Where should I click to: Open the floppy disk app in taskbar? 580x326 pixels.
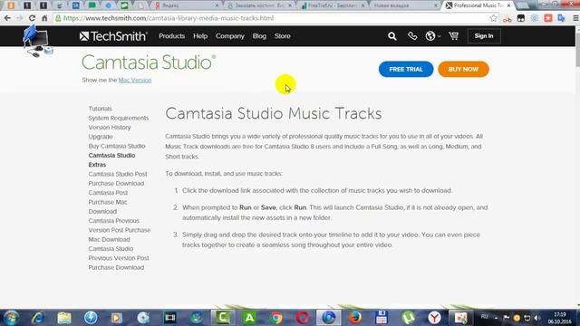pyautogui.click(x=382, y=318)
